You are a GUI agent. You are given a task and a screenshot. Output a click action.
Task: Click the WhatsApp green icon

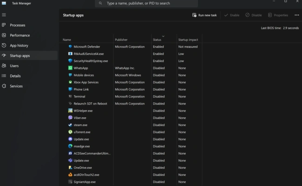[x=70, y=68]
